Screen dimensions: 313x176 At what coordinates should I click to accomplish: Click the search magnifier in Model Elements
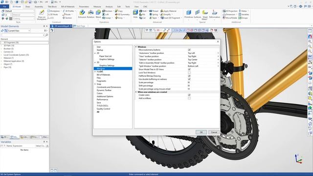click(47, 35)
